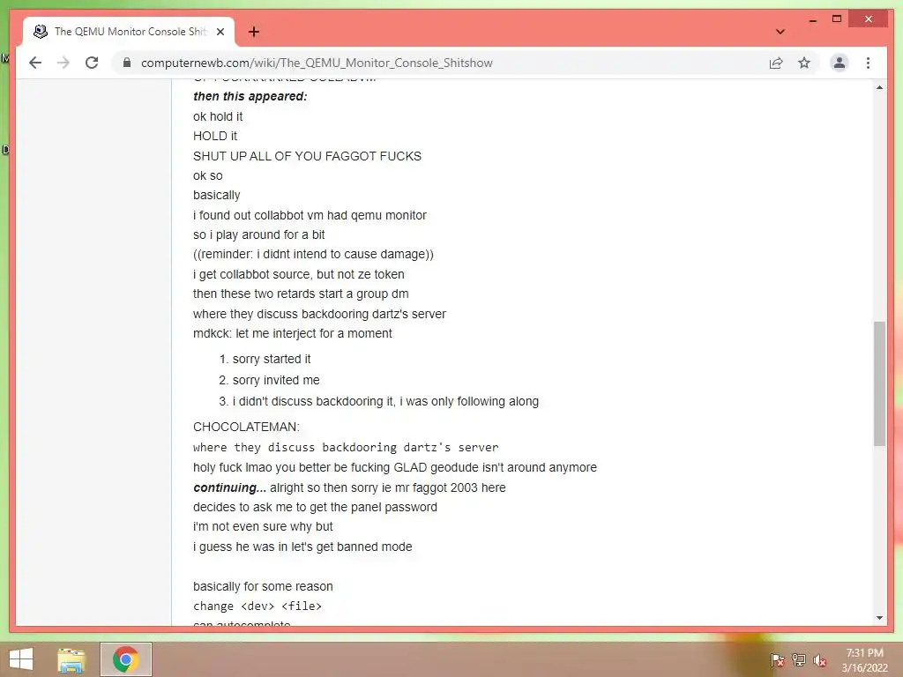Click the 'change <dev> <file>' code text
Image resolution: width=903 pixels, height=677 pixels.
[x=257, y=606]
